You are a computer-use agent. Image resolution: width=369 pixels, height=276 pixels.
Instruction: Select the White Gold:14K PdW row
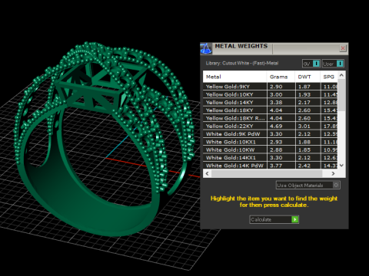coord(271,166)
